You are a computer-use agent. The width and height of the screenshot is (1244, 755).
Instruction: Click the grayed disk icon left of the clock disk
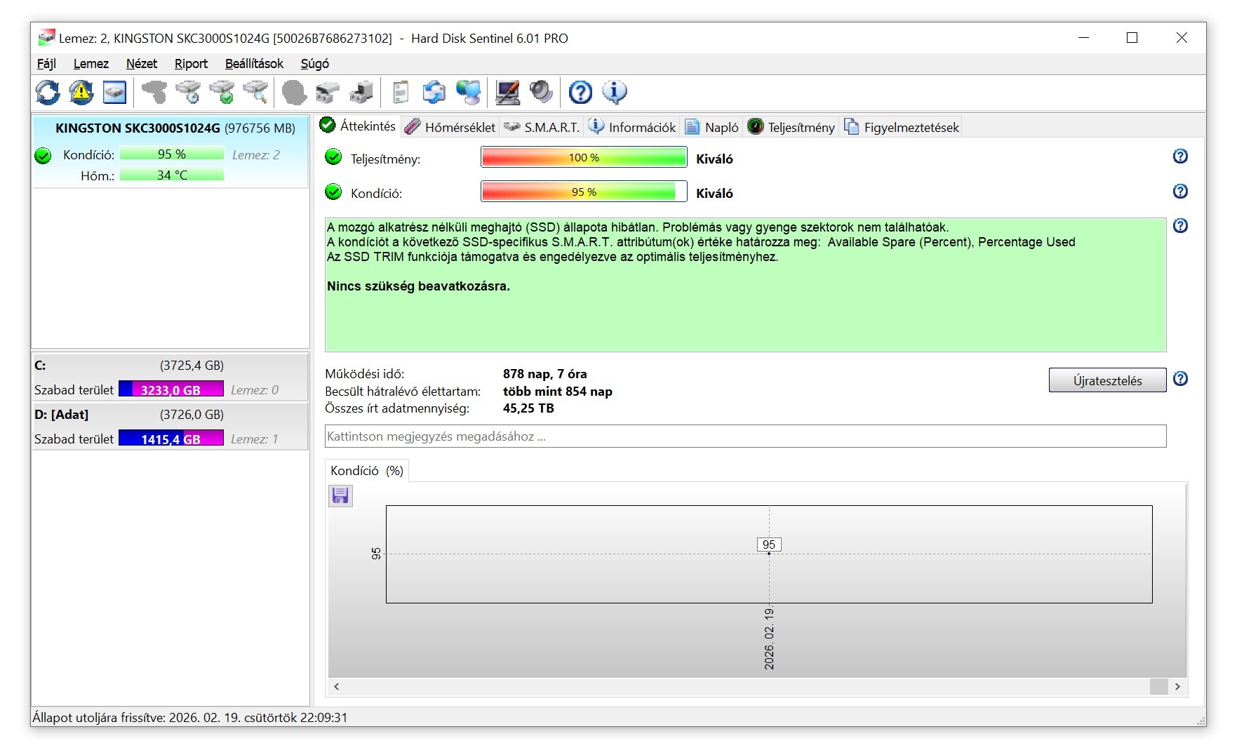pyautogui.click(x=154, y=92)
